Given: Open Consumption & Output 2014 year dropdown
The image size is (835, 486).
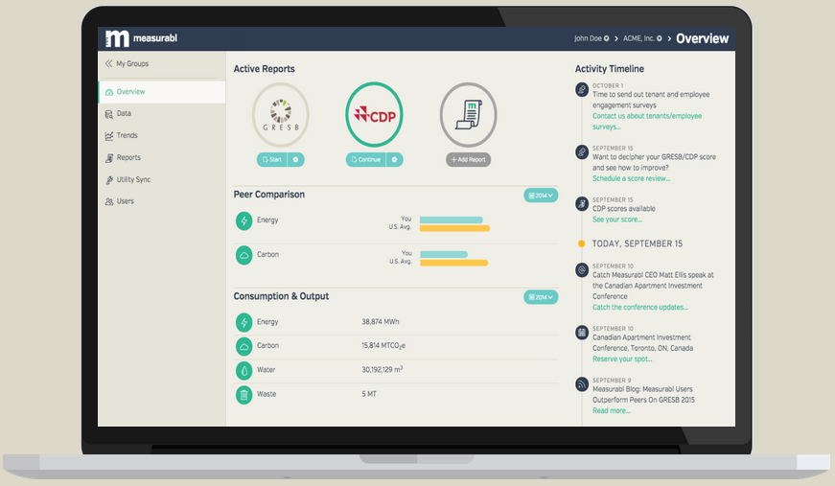Looking at the screenshot, I should (541, 297).
